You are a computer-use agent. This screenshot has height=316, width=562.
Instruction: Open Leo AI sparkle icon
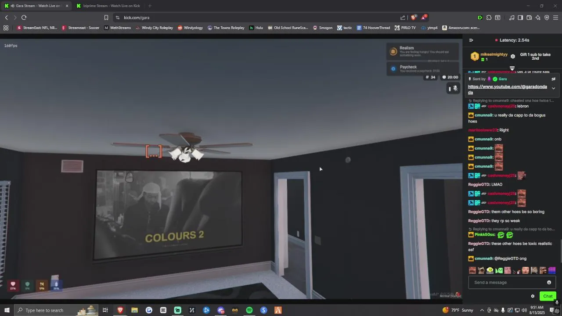(x=538, y=18)
